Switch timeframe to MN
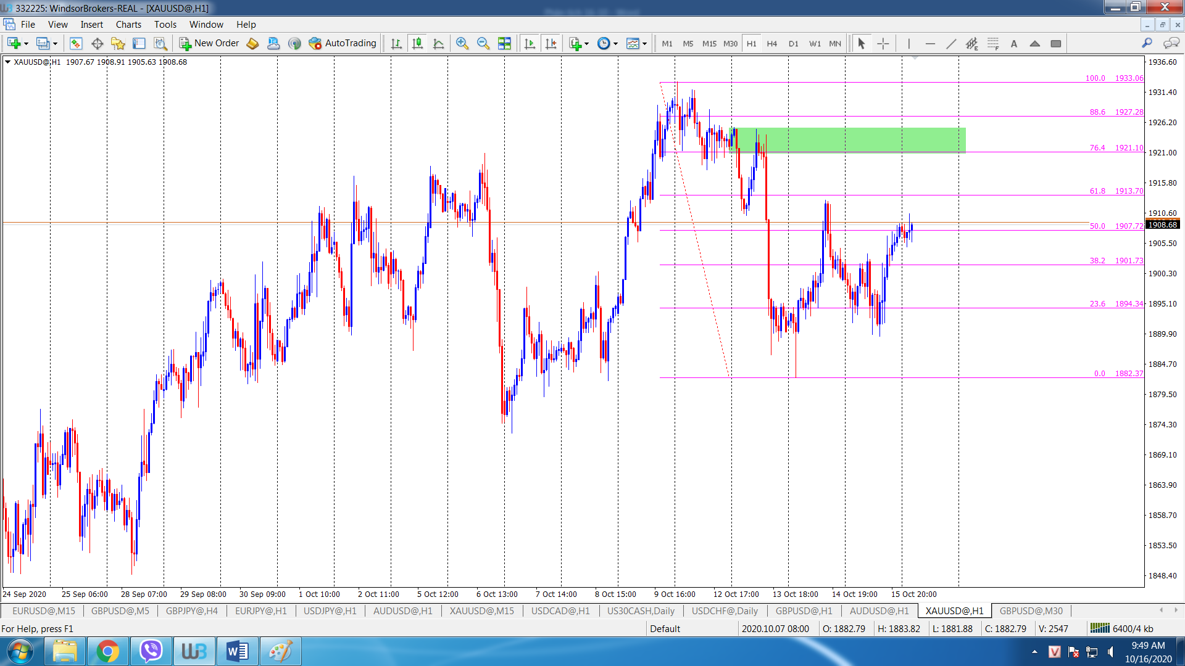 click(835, 43)
